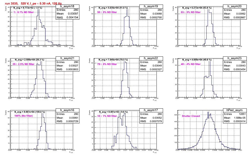Select the h_asym23 stats box title
Image resolution: width=251 pixels, height=156 pixels.
pyautogui.click(x=235, y=58)
